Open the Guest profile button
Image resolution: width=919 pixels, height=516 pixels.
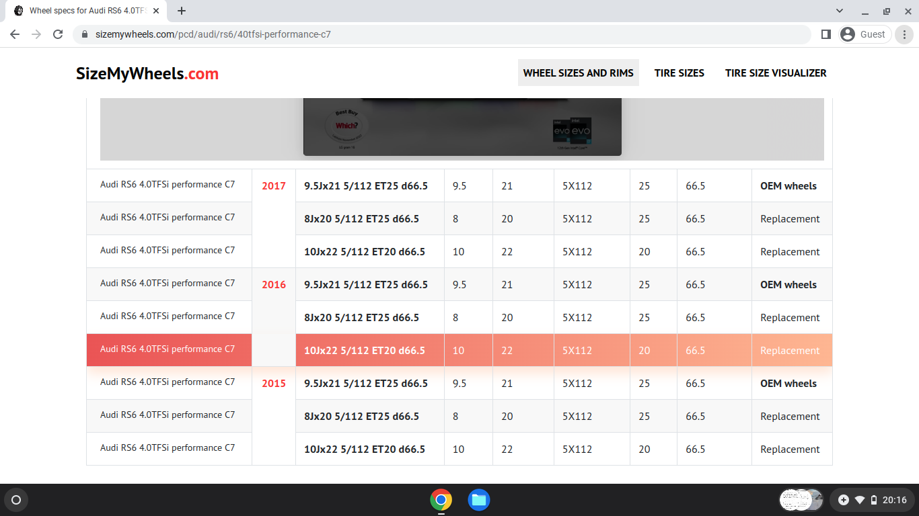[x=865, y=34]
